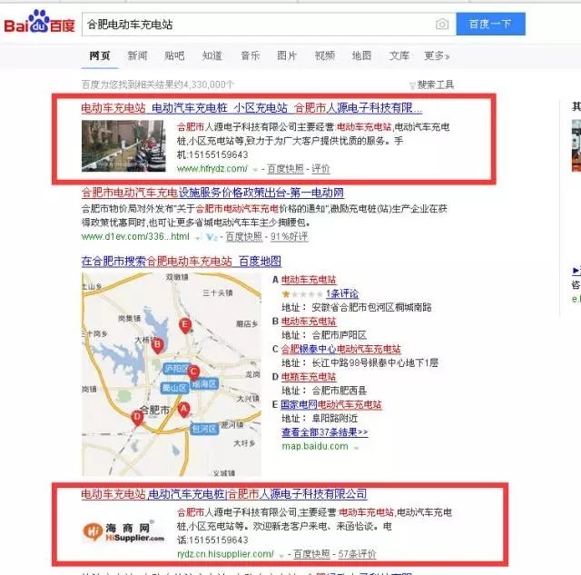Expand arrow after map.baidu.com URL
The height and width of the screenshot is (575, 581).
tap(356, 448)
